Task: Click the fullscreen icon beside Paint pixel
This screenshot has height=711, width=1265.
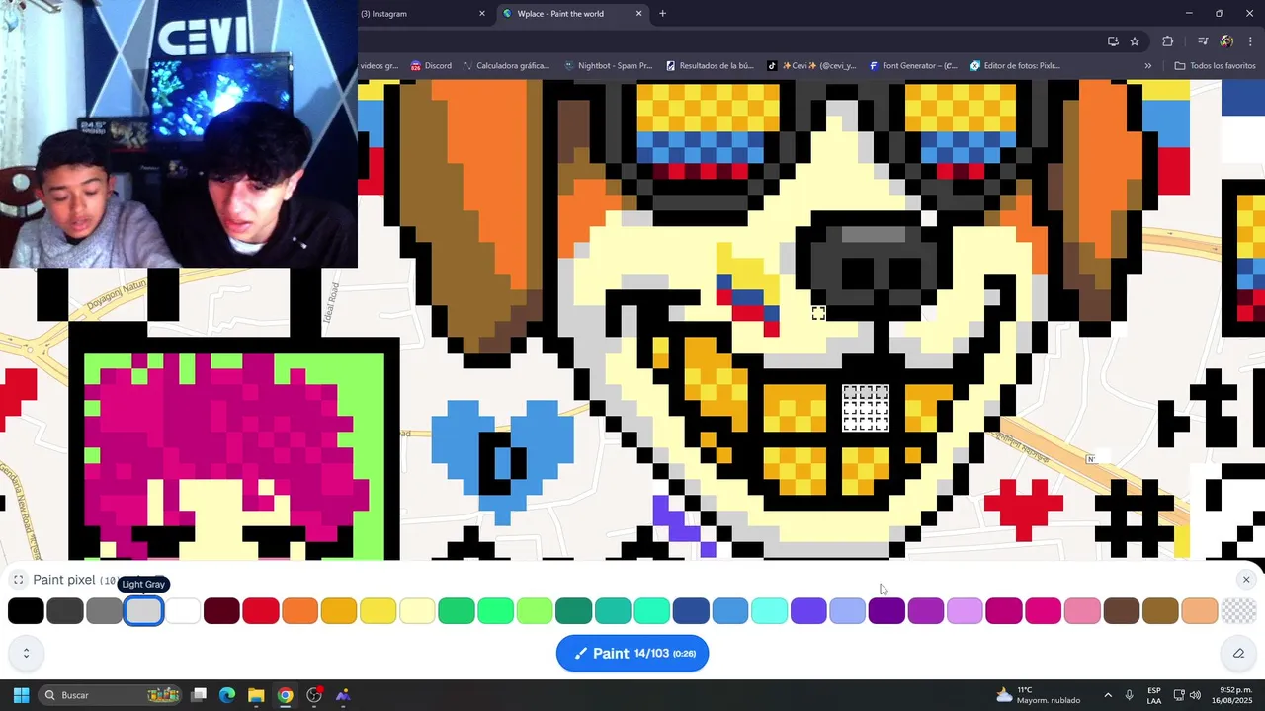Action: [18, 580]
